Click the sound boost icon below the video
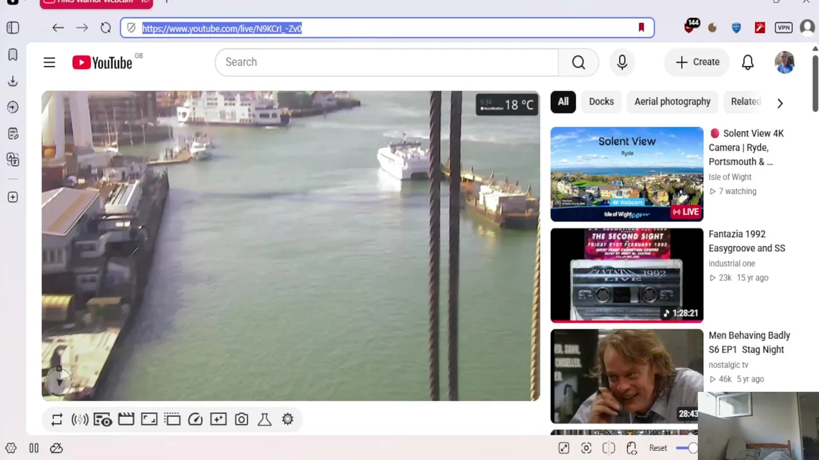 (80, 419)
